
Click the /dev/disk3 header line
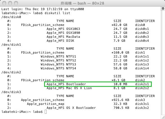(11, 92)
